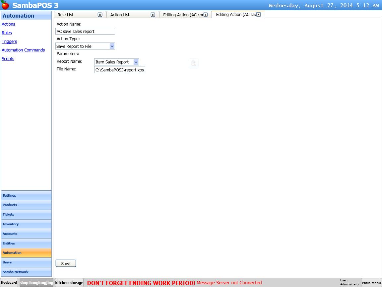Image resolution: width=382 pixels, height=287 pixels.
Task: Expand the Entities section in the sidebar
Action: [x=26, y=243]
